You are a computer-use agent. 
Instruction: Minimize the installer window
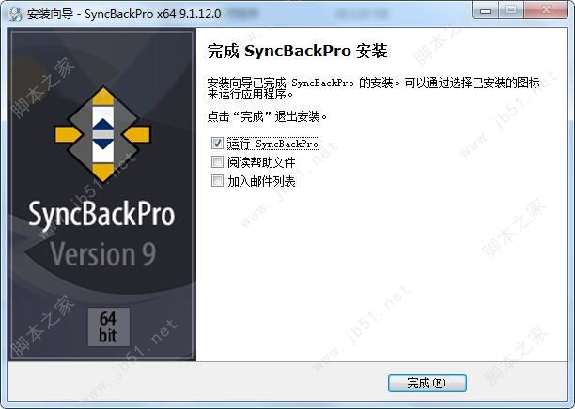486,10
